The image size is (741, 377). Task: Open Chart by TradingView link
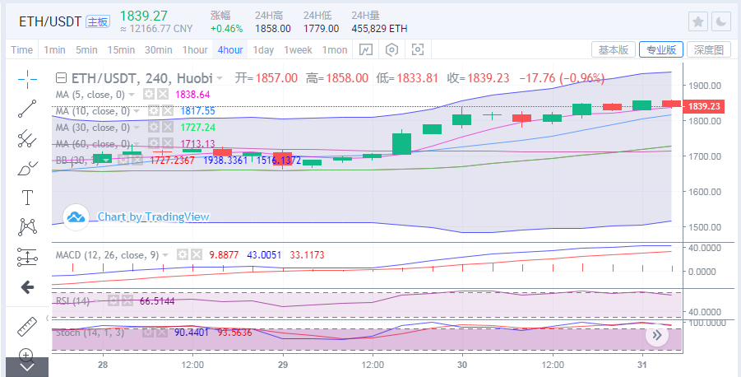click(153, 216)
